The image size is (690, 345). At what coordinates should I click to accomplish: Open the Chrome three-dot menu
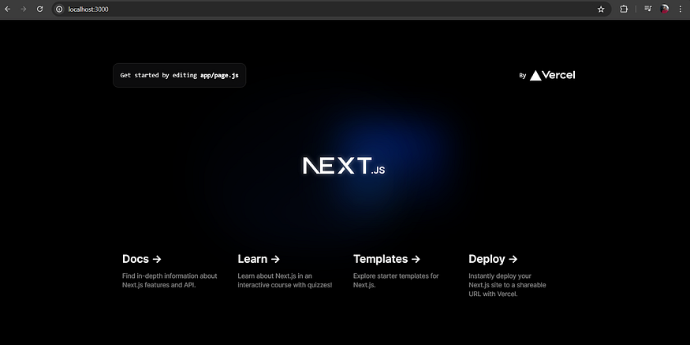pyautogui.click(x=681, y=9)
